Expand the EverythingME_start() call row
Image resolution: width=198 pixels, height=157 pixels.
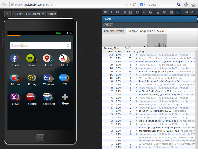point(137,61)
